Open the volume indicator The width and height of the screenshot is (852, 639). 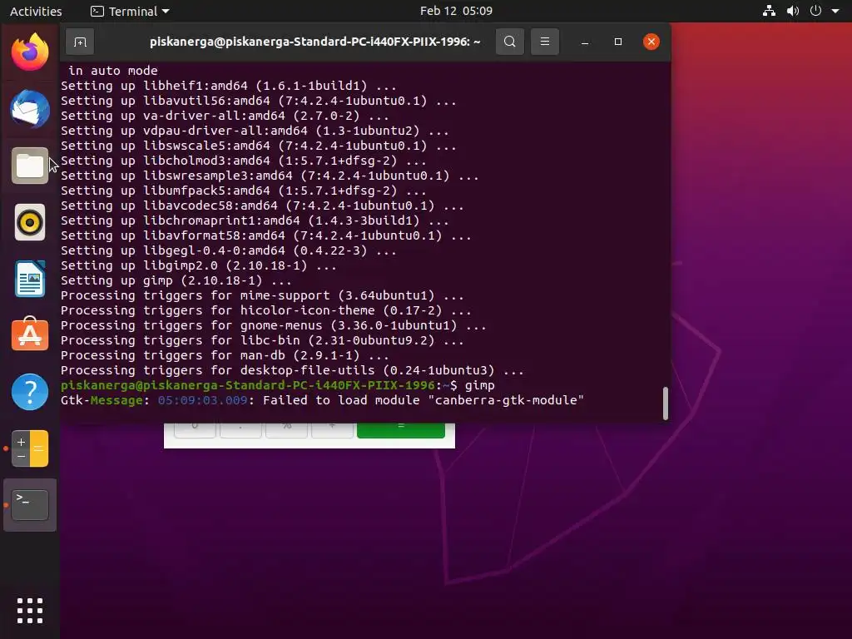pos(793,11)
